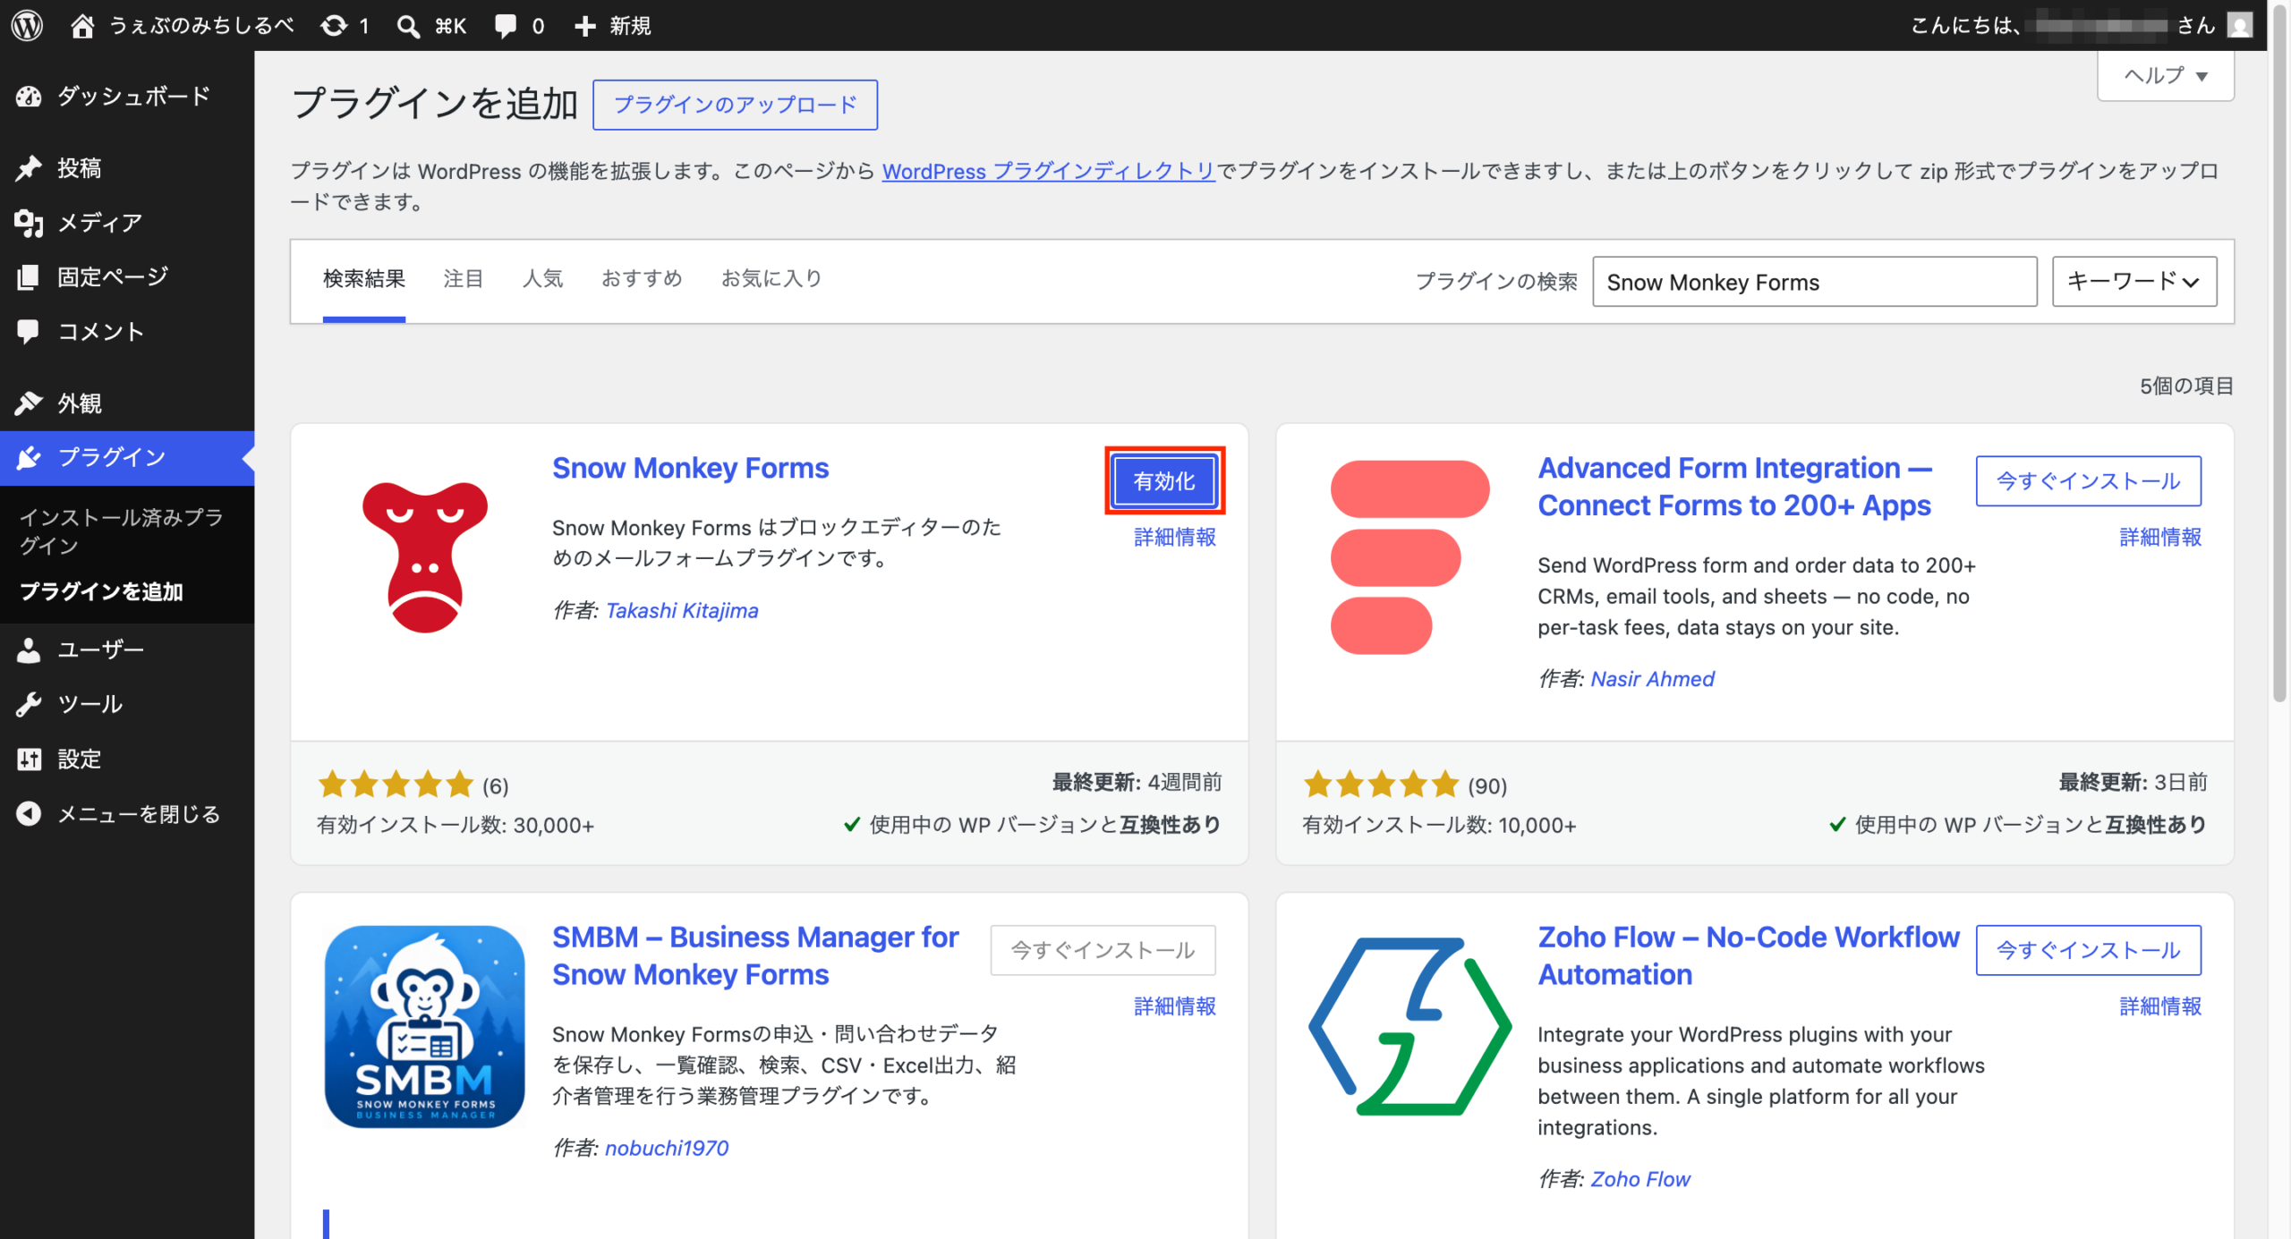Viewport: 2291px width, 1239px height.
Task: Click 最終更新: 4週間前 text
Action: pyautogui.click(x=1137, y=783)
